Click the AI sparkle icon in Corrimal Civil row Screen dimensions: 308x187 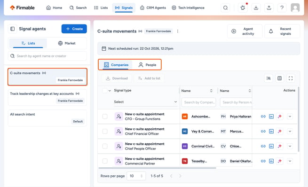[280, 146]
